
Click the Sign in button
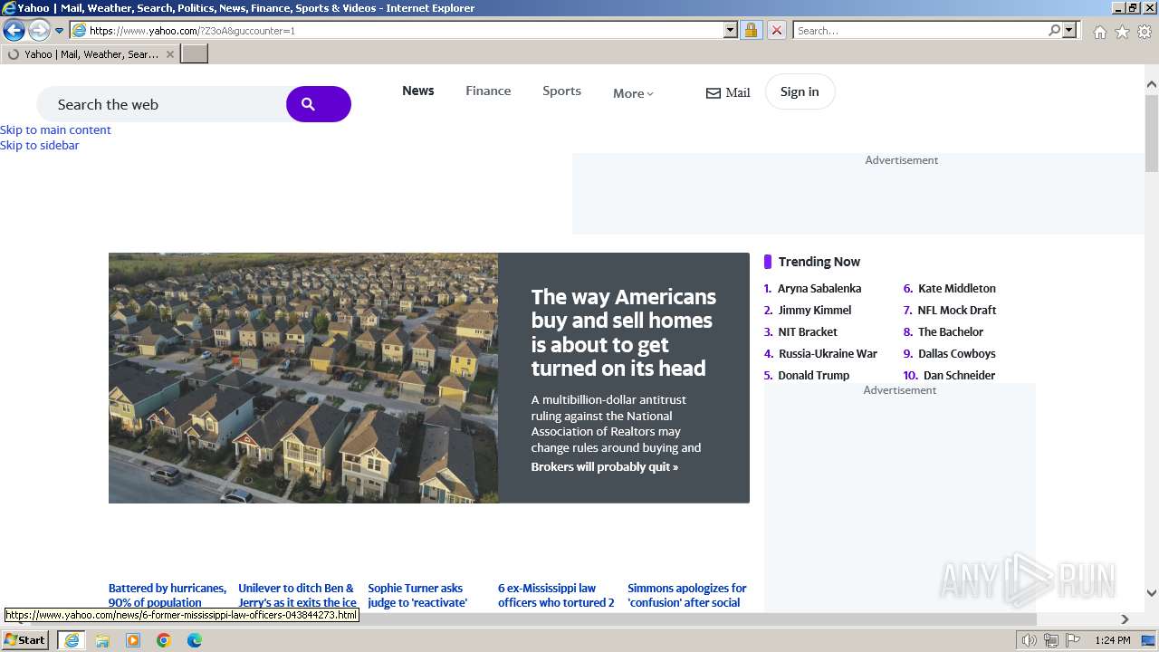pyautogui.click(x=800, y=91)
